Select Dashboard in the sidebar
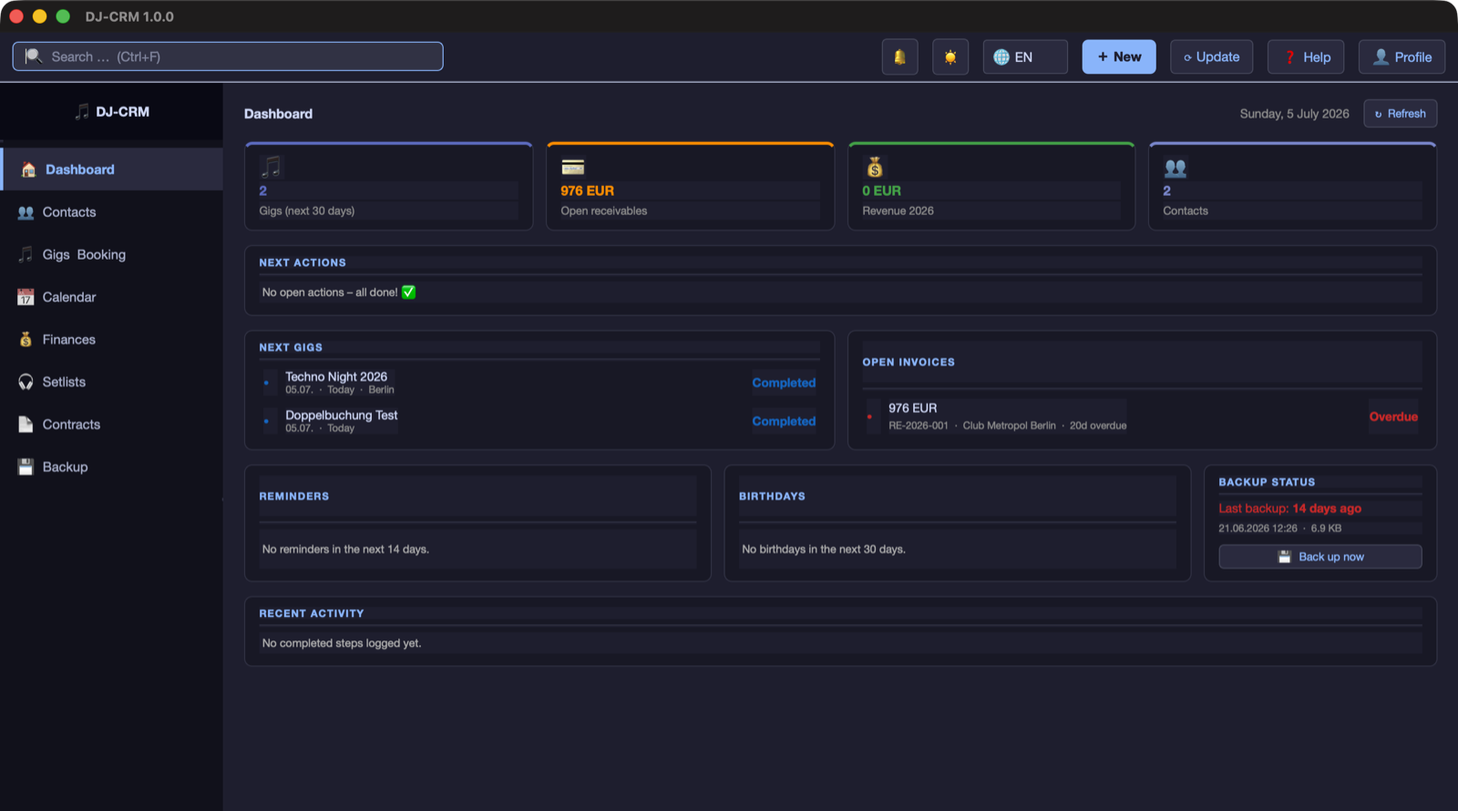 click(111, 169)
